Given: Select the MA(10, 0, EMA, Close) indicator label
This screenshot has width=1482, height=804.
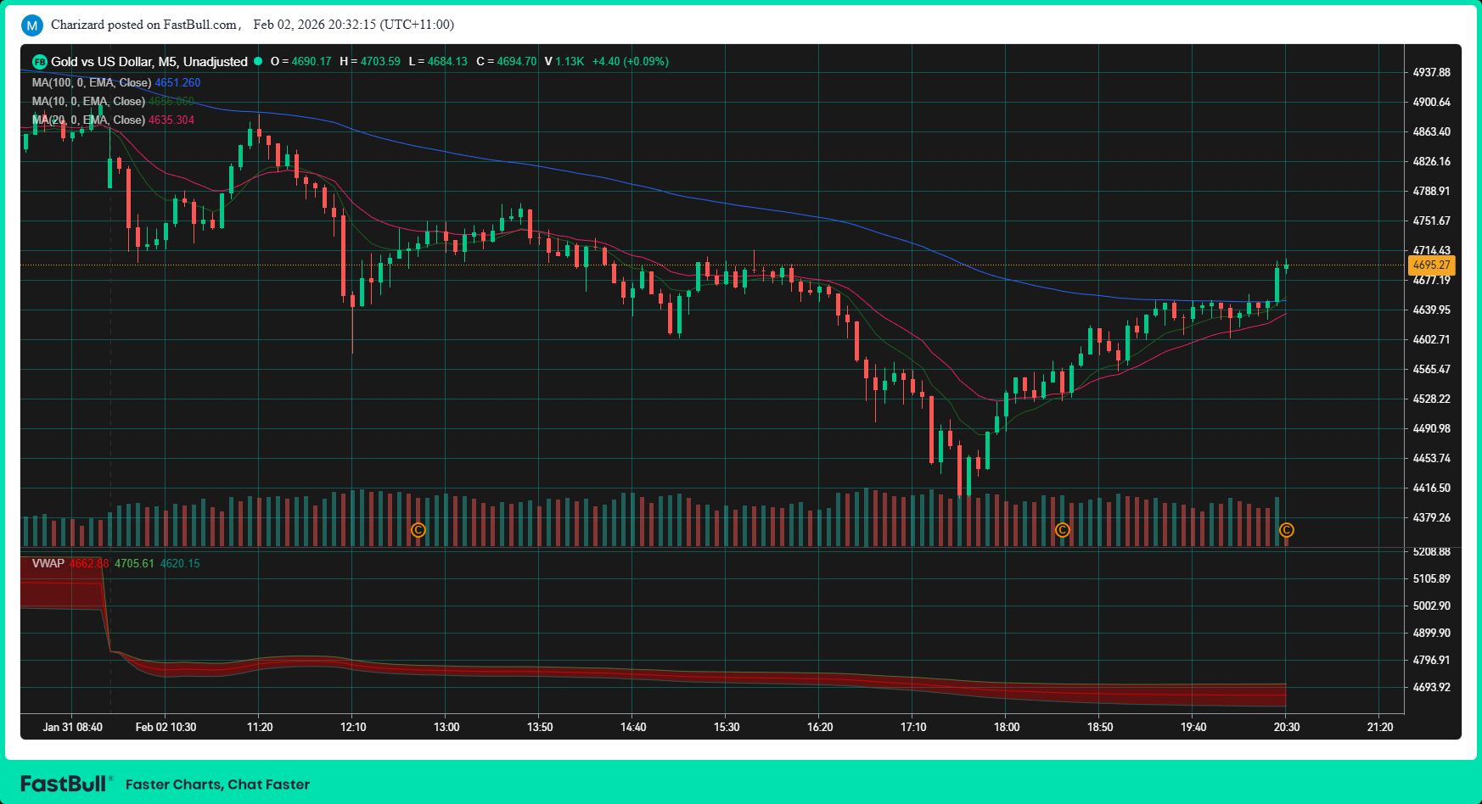Looking at the screenshot, I should tap(88, 102).
